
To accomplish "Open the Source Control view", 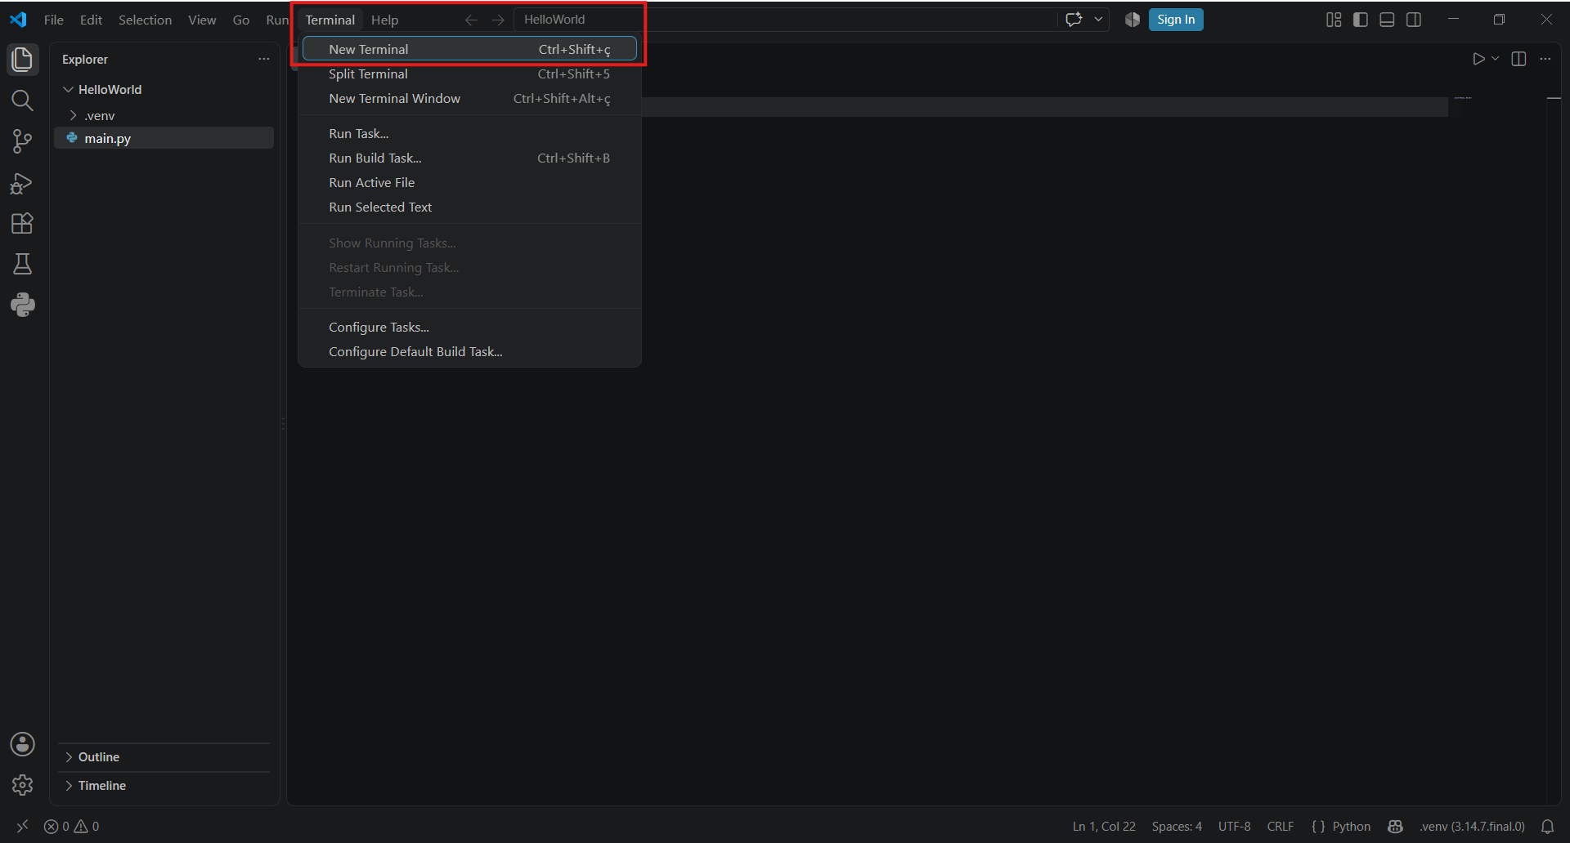I will point(22,141).
